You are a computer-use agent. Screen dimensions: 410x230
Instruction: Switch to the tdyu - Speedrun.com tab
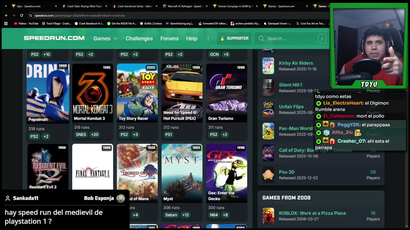(34, 6)
